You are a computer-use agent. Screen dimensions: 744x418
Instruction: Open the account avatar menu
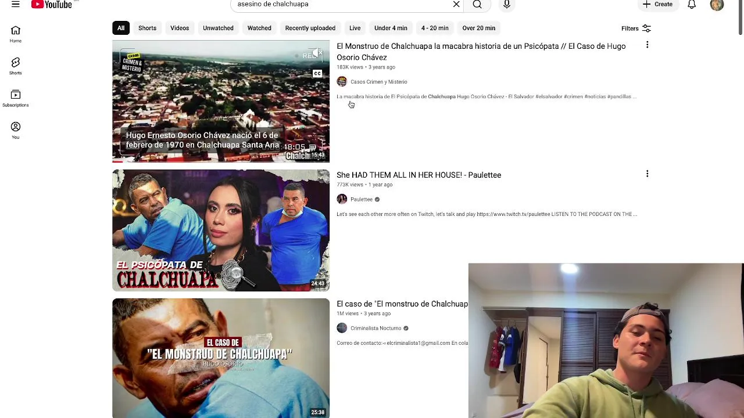(717, 5)
